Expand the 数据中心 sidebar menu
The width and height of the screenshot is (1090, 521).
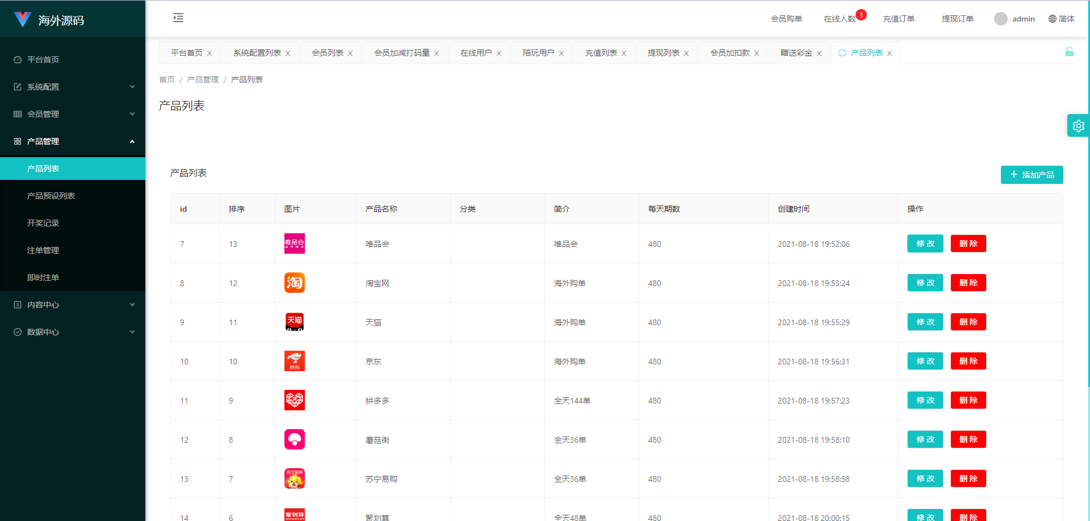click(x=73, y=332)
